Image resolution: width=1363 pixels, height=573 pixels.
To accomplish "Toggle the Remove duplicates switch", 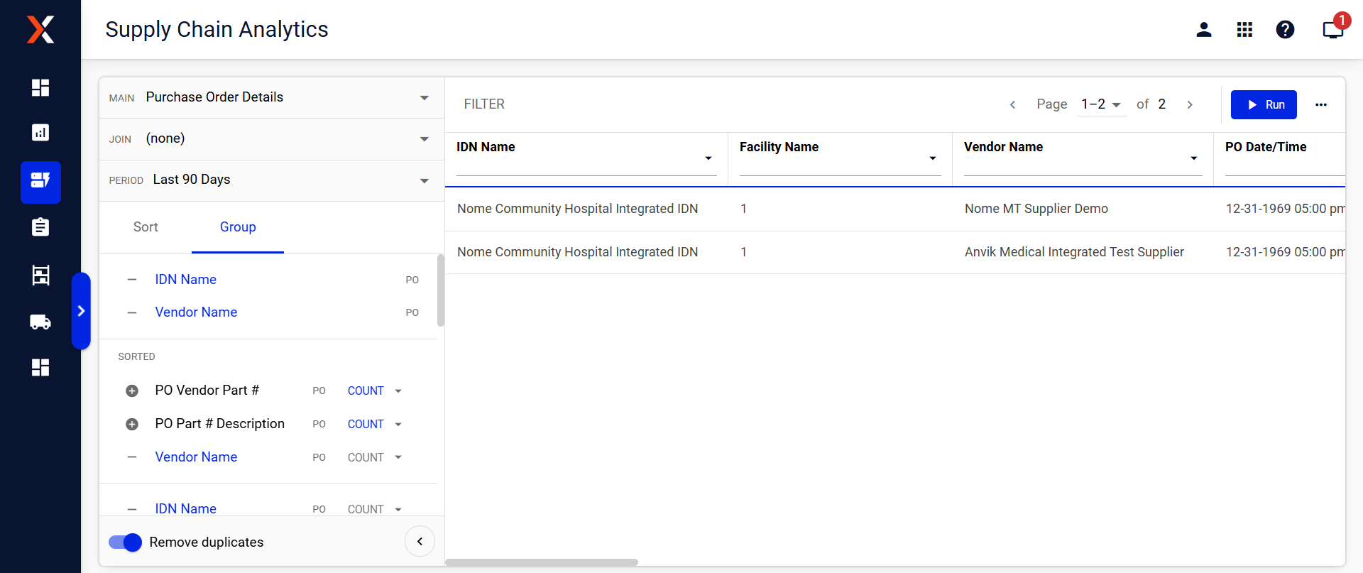I will [x=126, y=542].
